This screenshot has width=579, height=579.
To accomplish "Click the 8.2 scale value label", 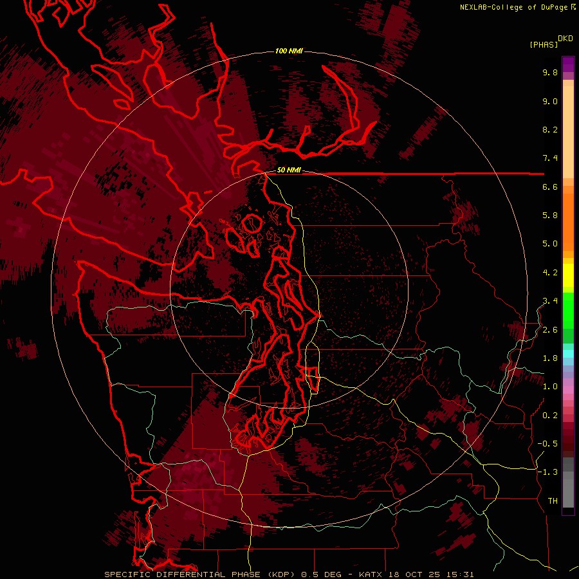I will 550,129.
